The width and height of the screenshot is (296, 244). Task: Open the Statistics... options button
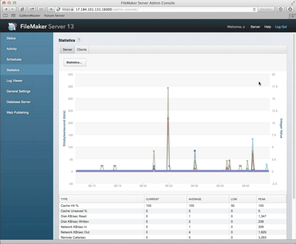pos(75,62)
